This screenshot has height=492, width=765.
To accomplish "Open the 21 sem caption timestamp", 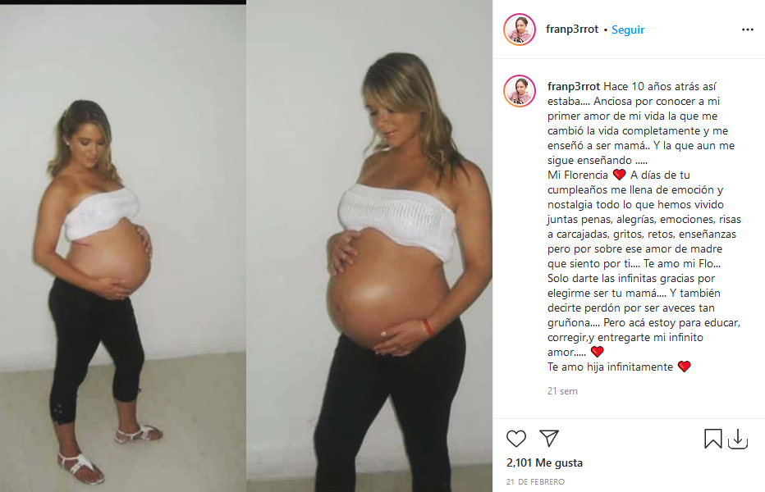I will tap(562, 391).
